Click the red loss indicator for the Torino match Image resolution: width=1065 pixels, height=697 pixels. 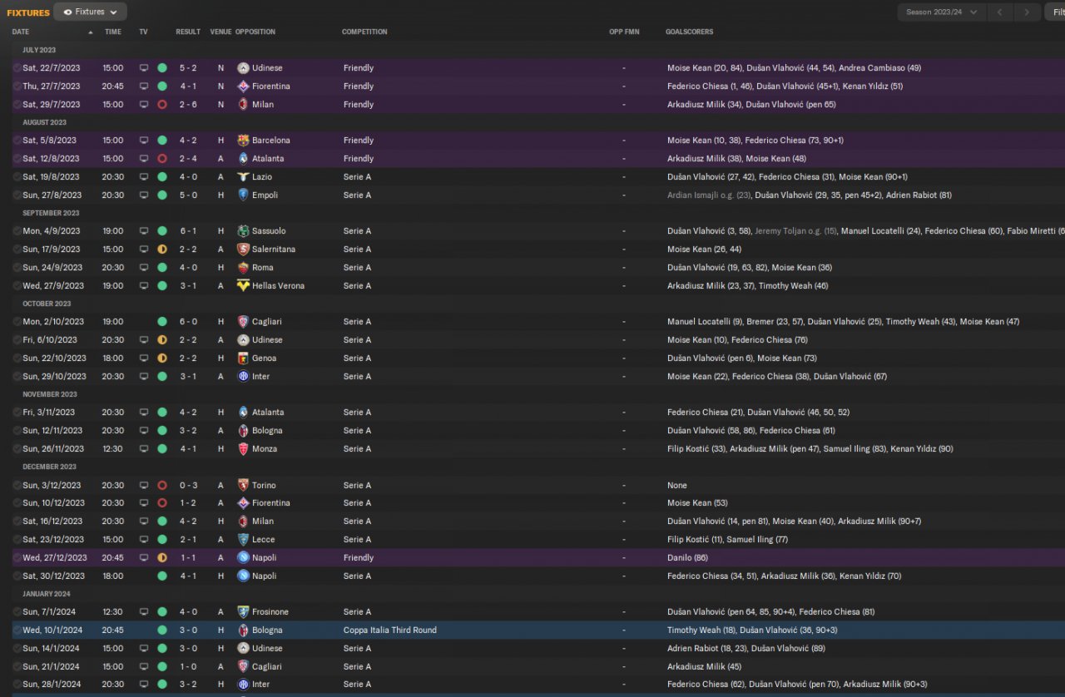162,486
